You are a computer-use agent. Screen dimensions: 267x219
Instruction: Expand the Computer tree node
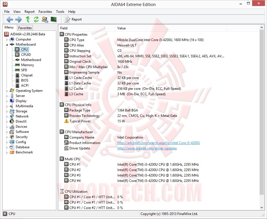[7, 40]
